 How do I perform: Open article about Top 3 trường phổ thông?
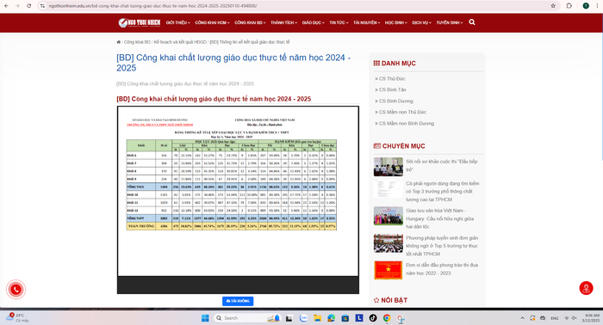click(443, 192)
